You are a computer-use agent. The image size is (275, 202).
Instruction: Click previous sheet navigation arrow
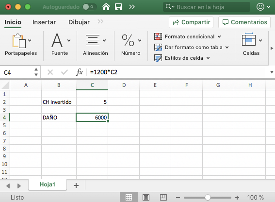(8, 185)
